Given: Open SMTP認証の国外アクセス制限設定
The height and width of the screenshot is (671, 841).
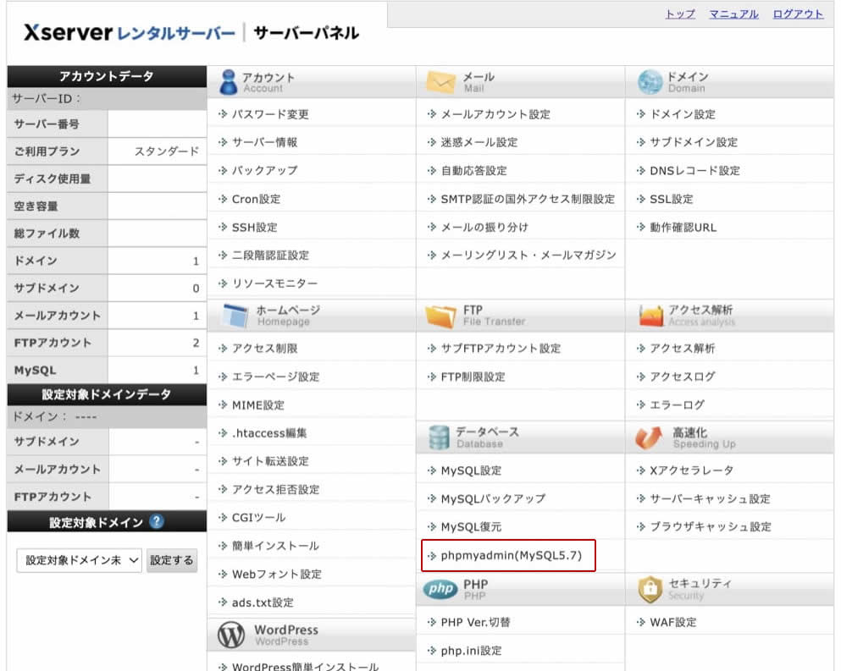Looking at the screenshot, I should point(528,199).
